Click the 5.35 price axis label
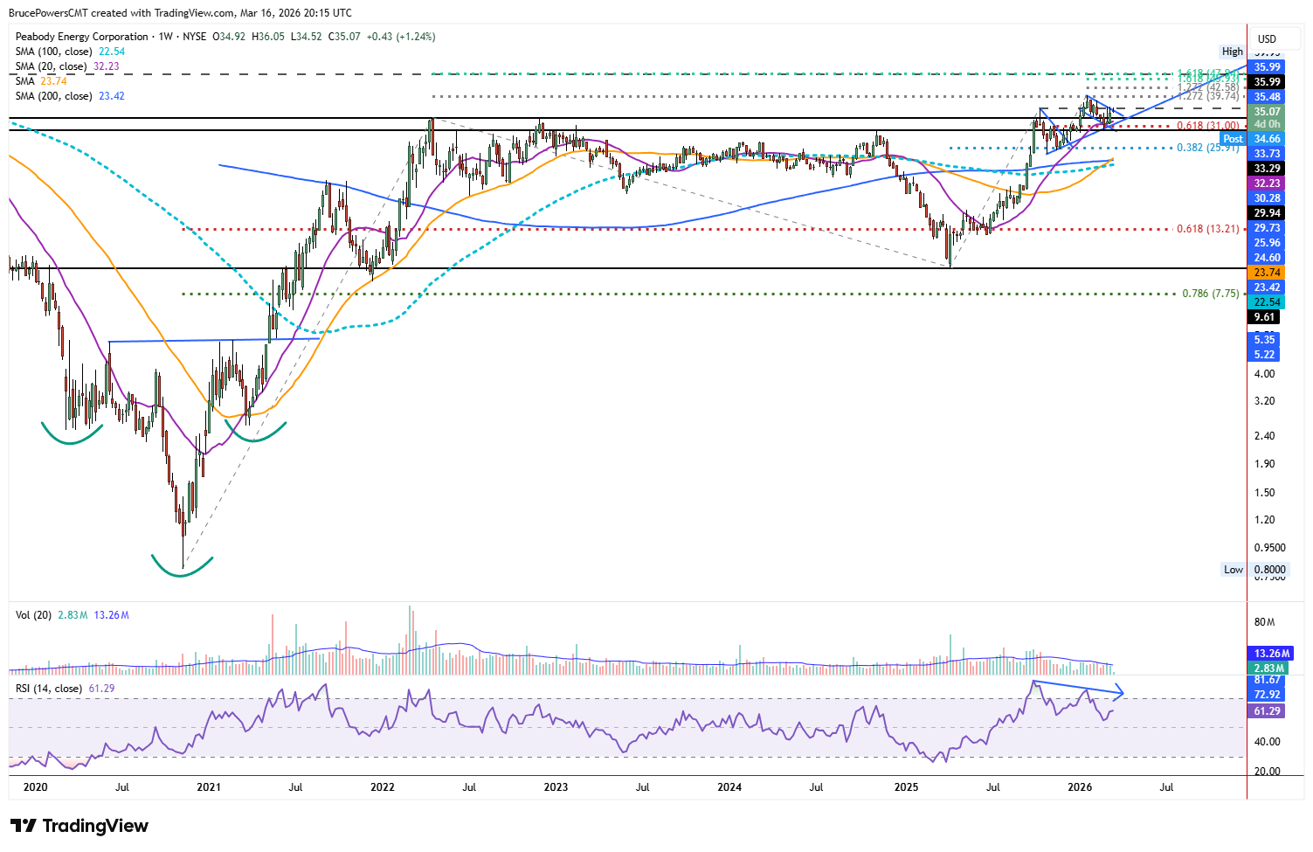1313x852 pixels. pyautogui.click(x=1264, y=340)
